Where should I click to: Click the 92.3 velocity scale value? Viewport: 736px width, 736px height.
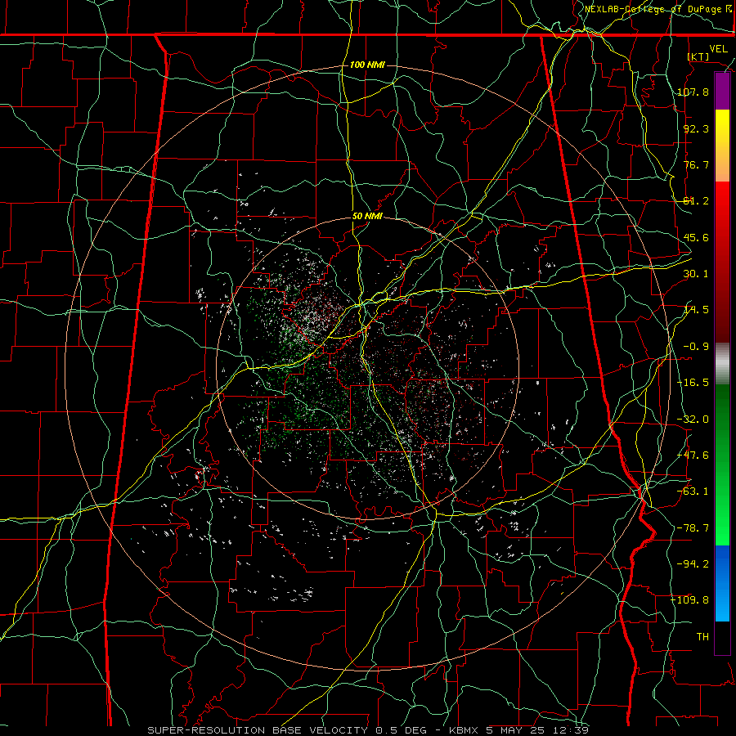pyautogui.click(x=696, y=128)
